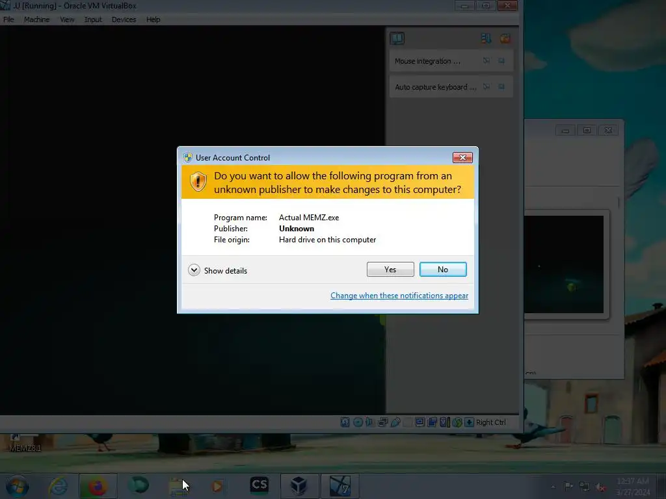Click the taskbar icon with the 7 logo
The height and width of the screenshot is (499, 666).
340,486
